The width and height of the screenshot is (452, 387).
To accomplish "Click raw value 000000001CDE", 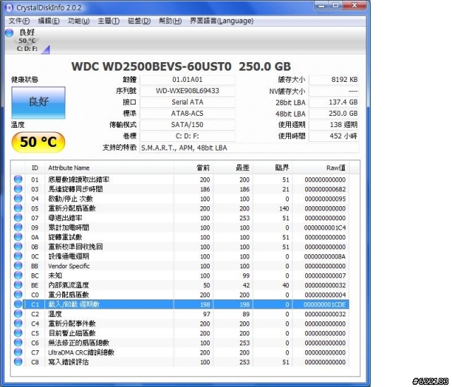I will coord(325,304).
